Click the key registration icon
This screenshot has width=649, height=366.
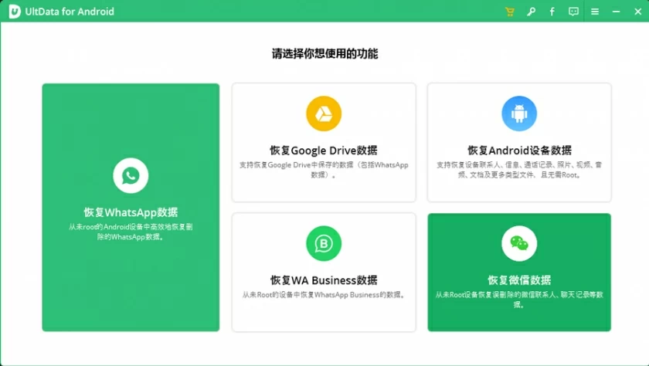(531, 12)
